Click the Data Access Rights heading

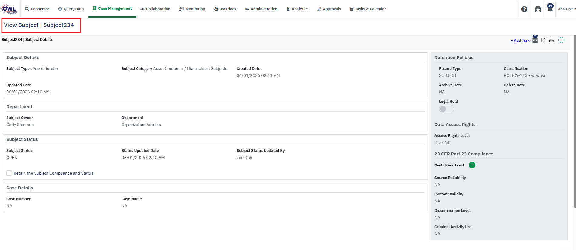[x=455, y=125]
